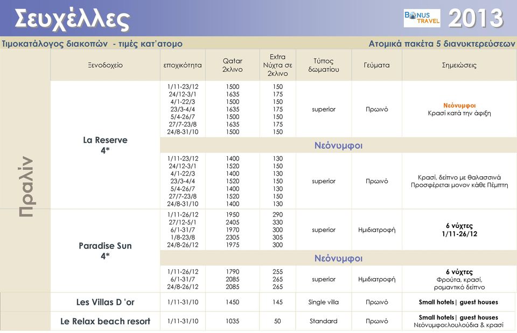Image resolution: width=517 pixels, height=333 pixels.
Task: Click the 330 extra night price
Action: point(278,223)
